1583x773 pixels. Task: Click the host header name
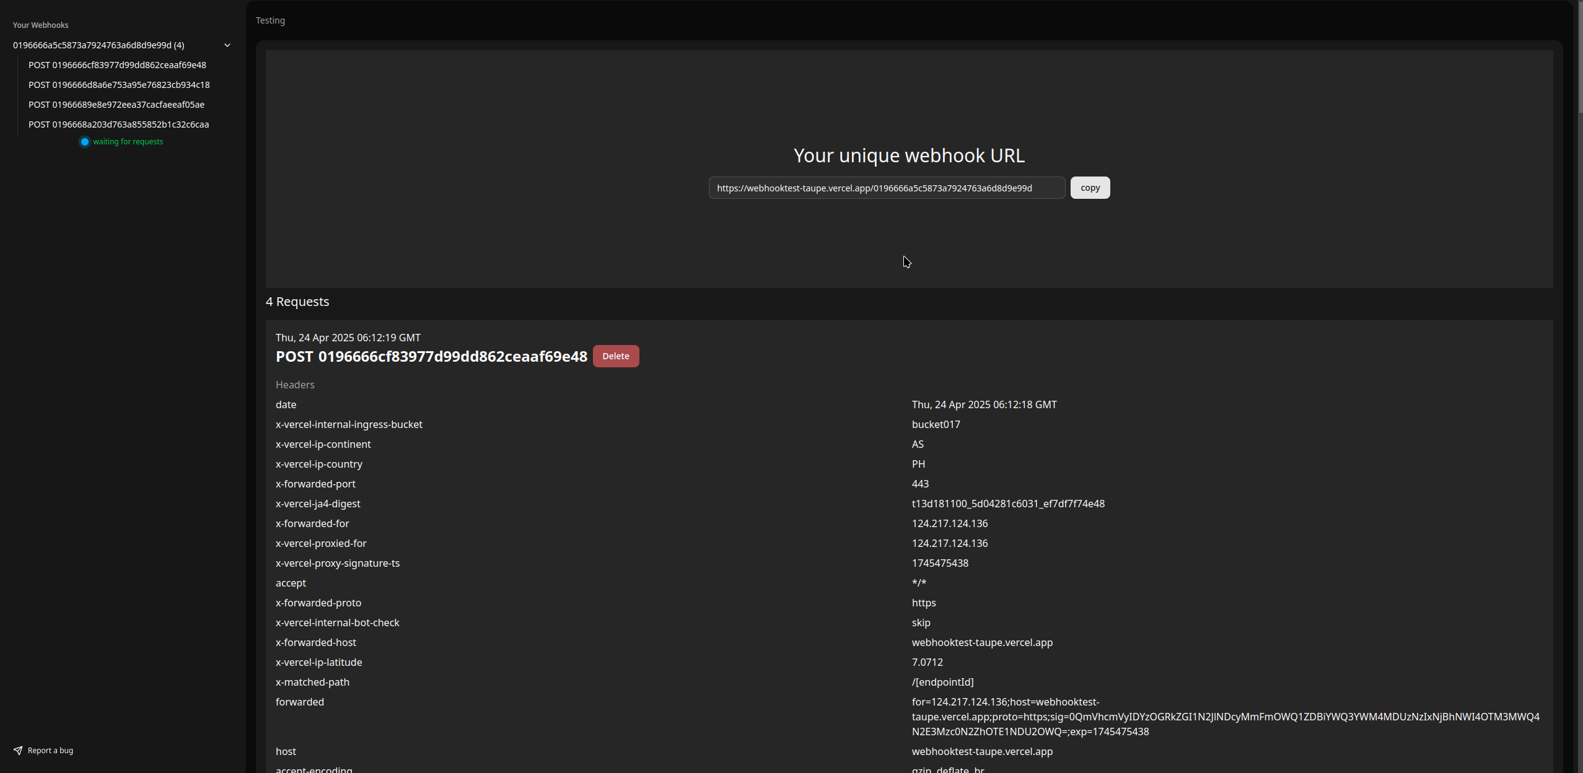click(x=286, y=751)
